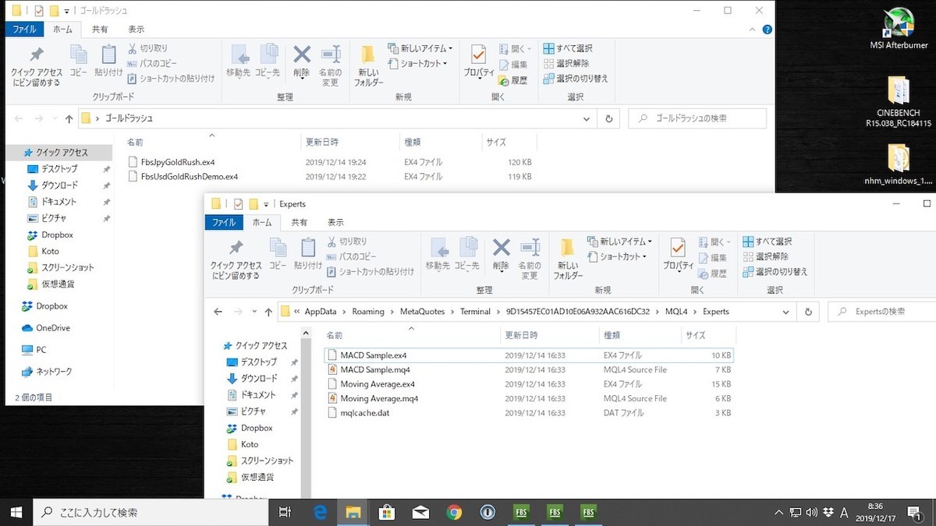Viewport: 936px width, 526px height.
Task: Open ファイル tab in Experts window
Action: (224, 222)
